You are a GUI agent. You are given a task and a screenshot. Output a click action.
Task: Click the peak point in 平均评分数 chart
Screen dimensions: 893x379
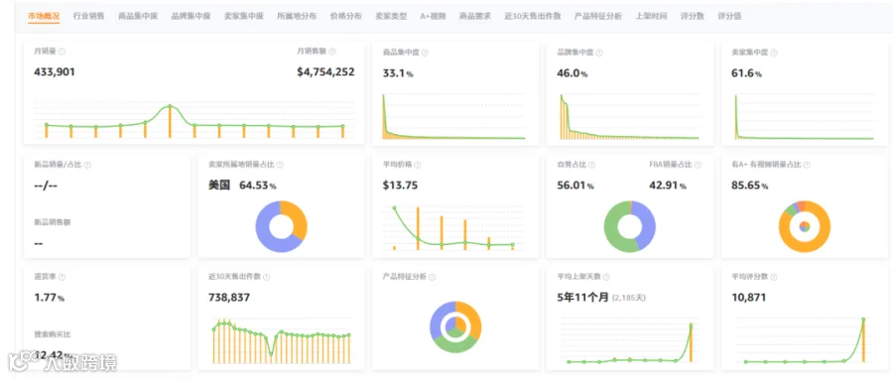point(863,319)
